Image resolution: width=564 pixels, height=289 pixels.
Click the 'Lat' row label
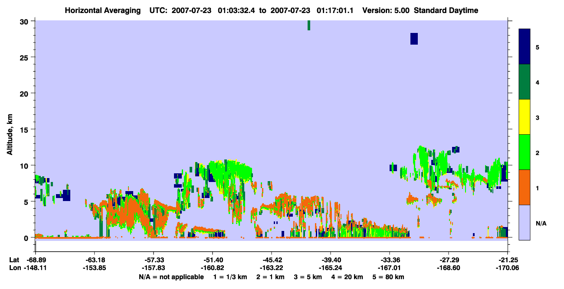point(14,260)
